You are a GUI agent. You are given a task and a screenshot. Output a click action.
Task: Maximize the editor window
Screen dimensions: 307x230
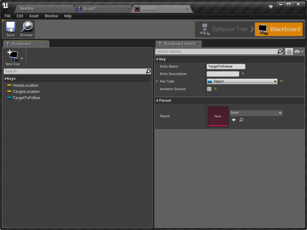click(x=288, y=4)
